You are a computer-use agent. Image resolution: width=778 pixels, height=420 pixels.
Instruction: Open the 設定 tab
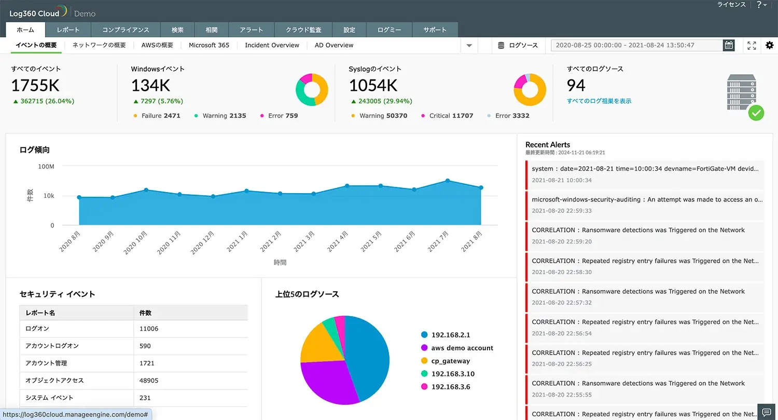350,30
